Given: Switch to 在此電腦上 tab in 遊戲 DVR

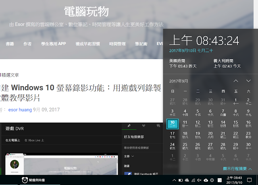Looking at the screenshot, I should click(x=12, y=140).
